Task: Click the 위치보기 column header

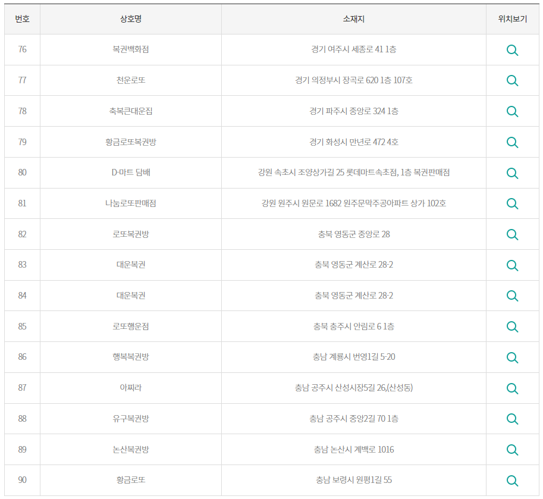Action: point(513,19)
